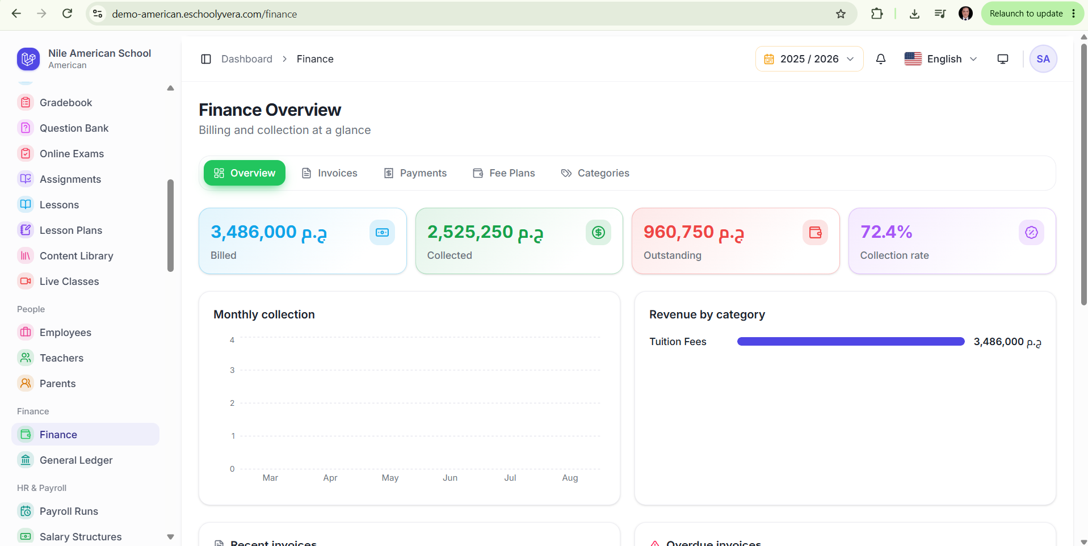The width and height of the screenshot is (1088, 546).
Task: Click the Billed card banknote icon
Action: pos(382,232)
